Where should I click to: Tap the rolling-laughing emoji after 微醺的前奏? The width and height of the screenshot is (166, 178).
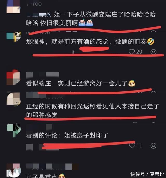(x=151, y=42)
